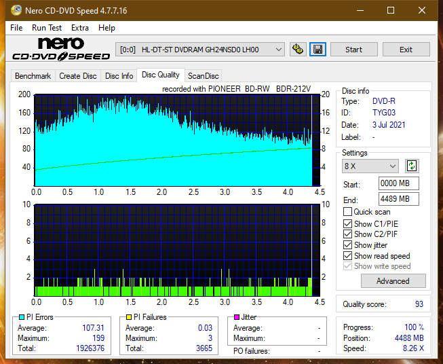The width and height of the screenshot is (443, 364).
Task: Click the date 3 Jul 2021
Action: (389, 125)
